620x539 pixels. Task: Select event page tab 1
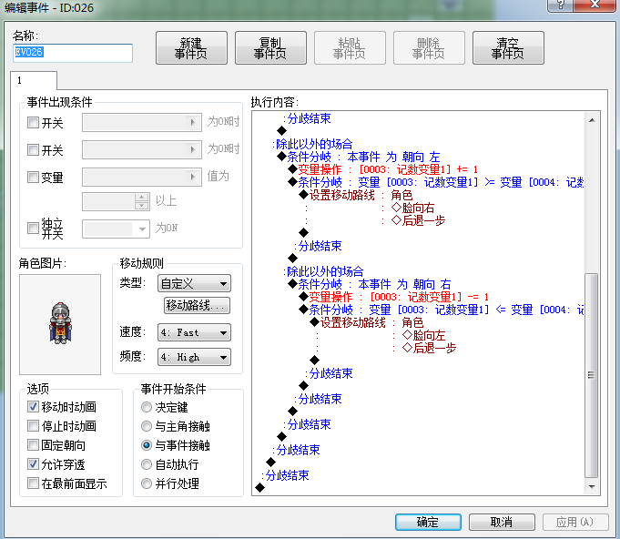pyautogui.click(x=34, y=80)
